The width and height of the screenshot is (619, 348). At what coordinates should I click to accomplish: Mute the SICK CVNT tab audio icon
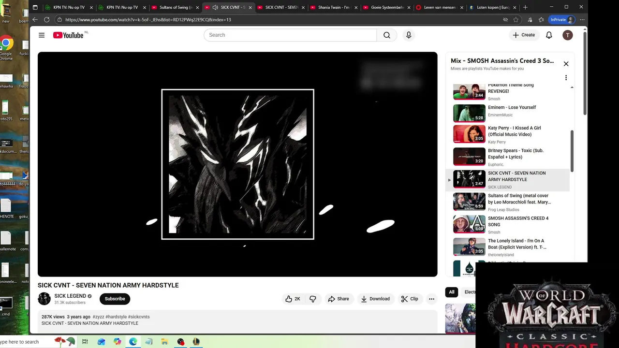(x=215, y=7)
